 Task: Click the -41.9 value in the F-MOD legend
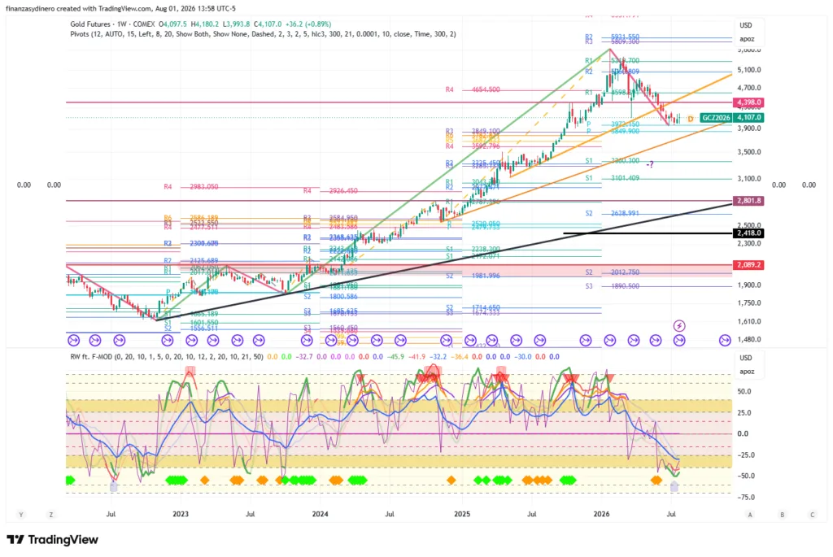click(417, 357)
